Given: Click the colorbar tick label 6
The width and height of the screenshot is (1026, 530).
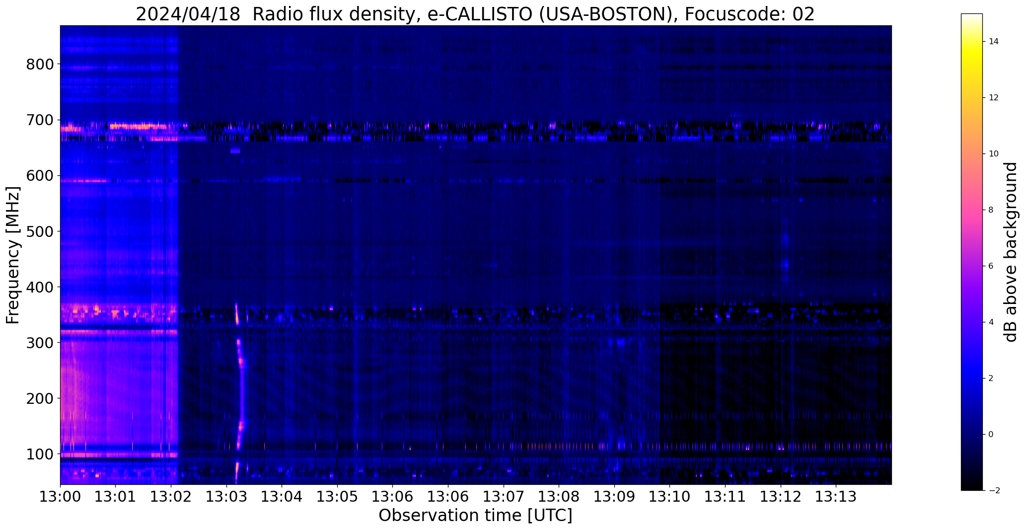Looking at the screenshot, I should [991, 266].
